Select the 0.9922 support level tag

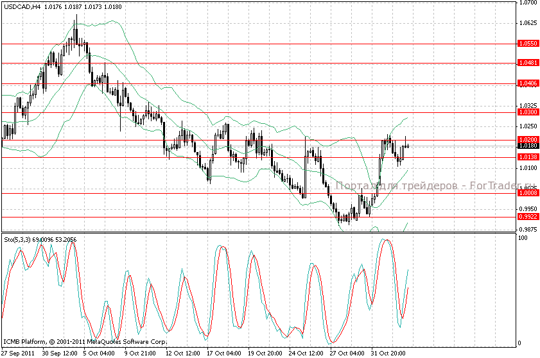tap(527, 217)
